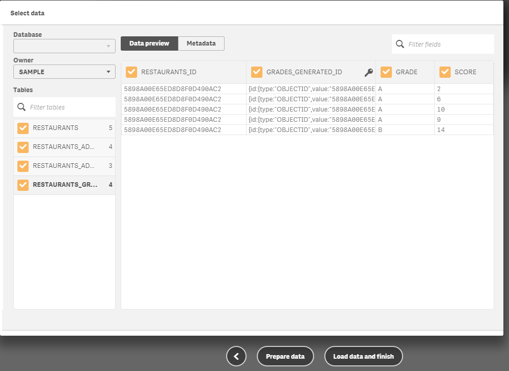This screenshot has height=371, width=509.
Task: Deselect the first RESTAURANTS_AD table checkbox
Action: click(23, 147)
